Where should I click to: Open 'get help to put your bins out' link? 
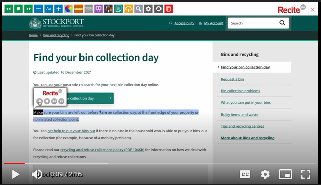[x=71, y=131]
